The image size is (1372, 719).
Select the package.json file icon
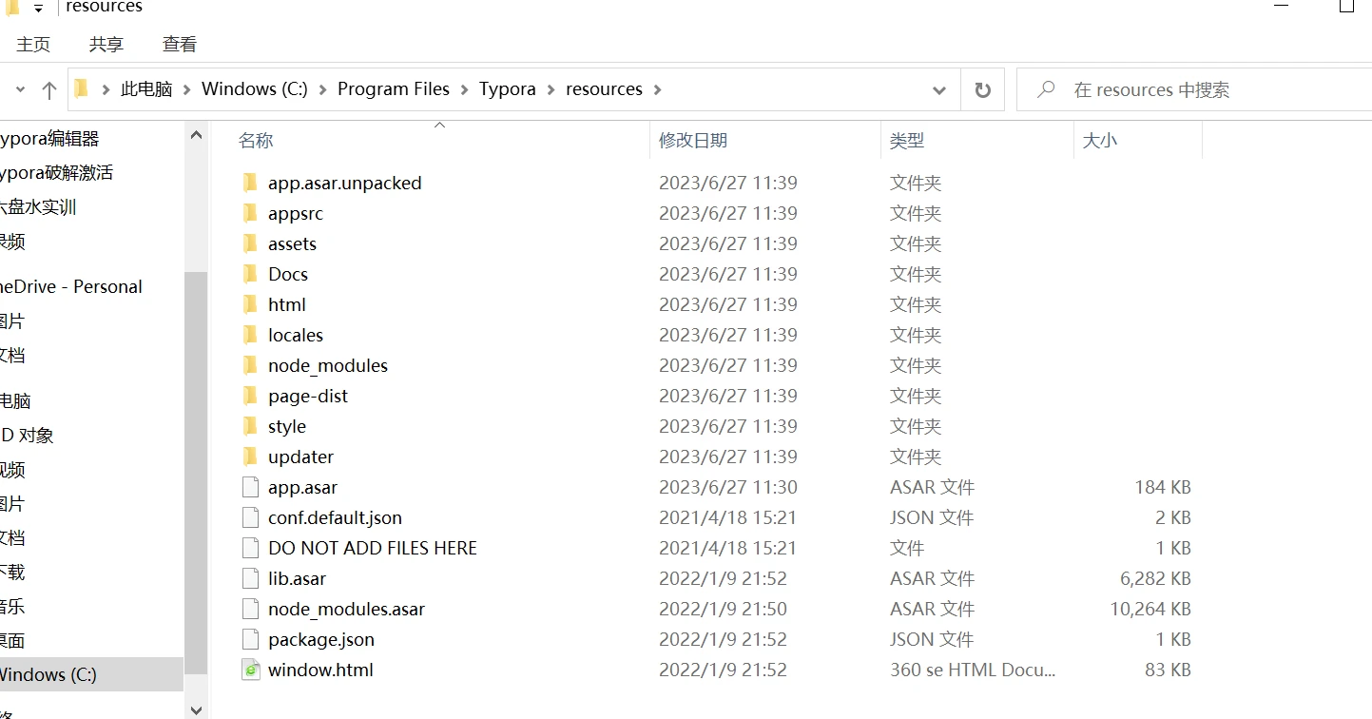[250, 639]
